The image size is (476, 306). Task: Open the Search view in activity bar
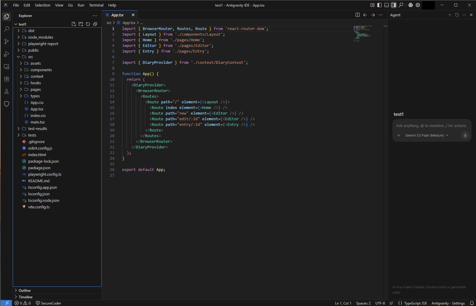[x=7, y=29]
